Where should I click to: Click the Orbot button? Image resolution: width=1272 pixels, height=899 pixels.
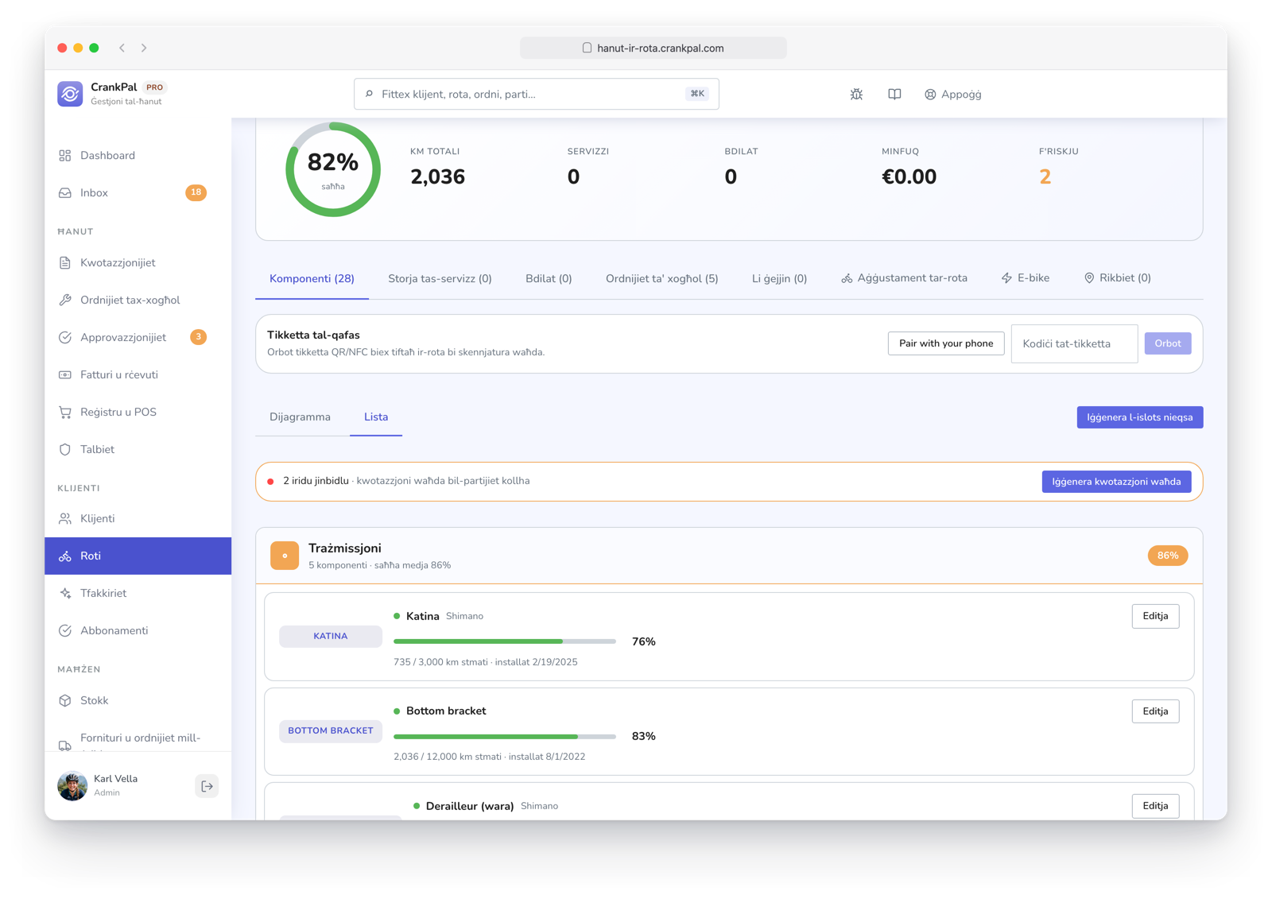(1168, 343)
